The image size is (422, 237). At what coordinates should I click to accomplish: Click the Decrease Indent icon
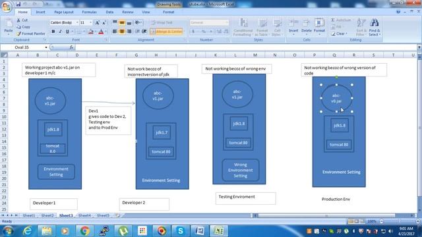click(x=137, y=32)
